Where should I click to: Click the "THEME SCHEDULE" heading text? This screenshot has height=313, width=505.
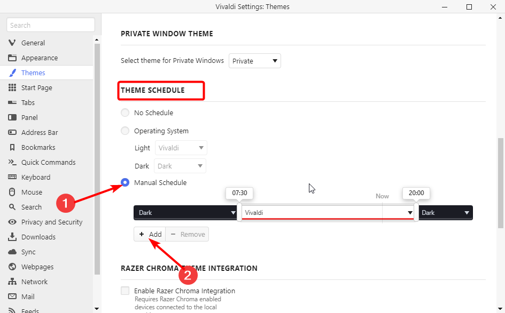coord(153,90)
